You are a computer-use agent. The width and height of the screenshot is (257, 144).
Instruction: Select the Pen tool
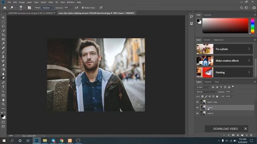click(3, 82)
